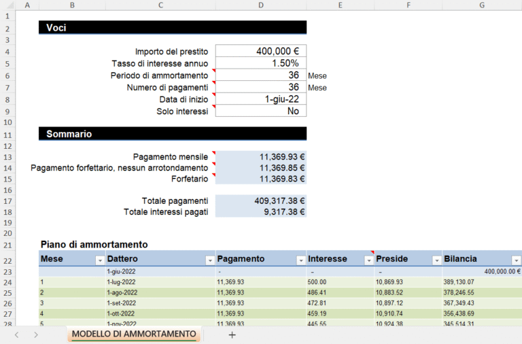Select the principal cell 10,869.93
The height and width of the screenshot is (344, 522).
[408, 282]
